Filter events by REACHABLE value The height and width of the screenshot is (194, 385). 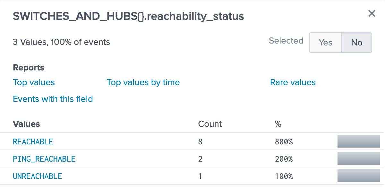(x=33, y=141)
